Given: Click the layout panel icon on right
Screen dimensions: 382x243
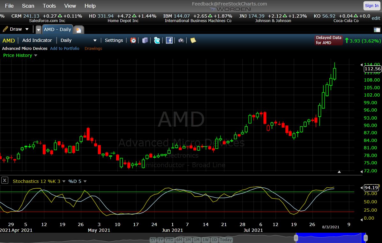Looking at the screenshot, I should point(377,30).
